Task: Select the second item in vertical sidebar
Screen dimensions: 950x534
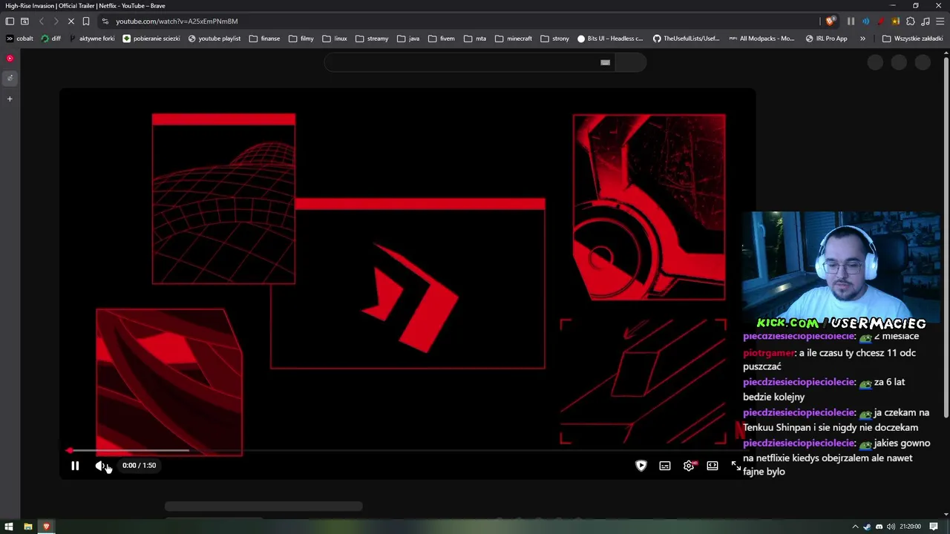Action: [10, 78]
